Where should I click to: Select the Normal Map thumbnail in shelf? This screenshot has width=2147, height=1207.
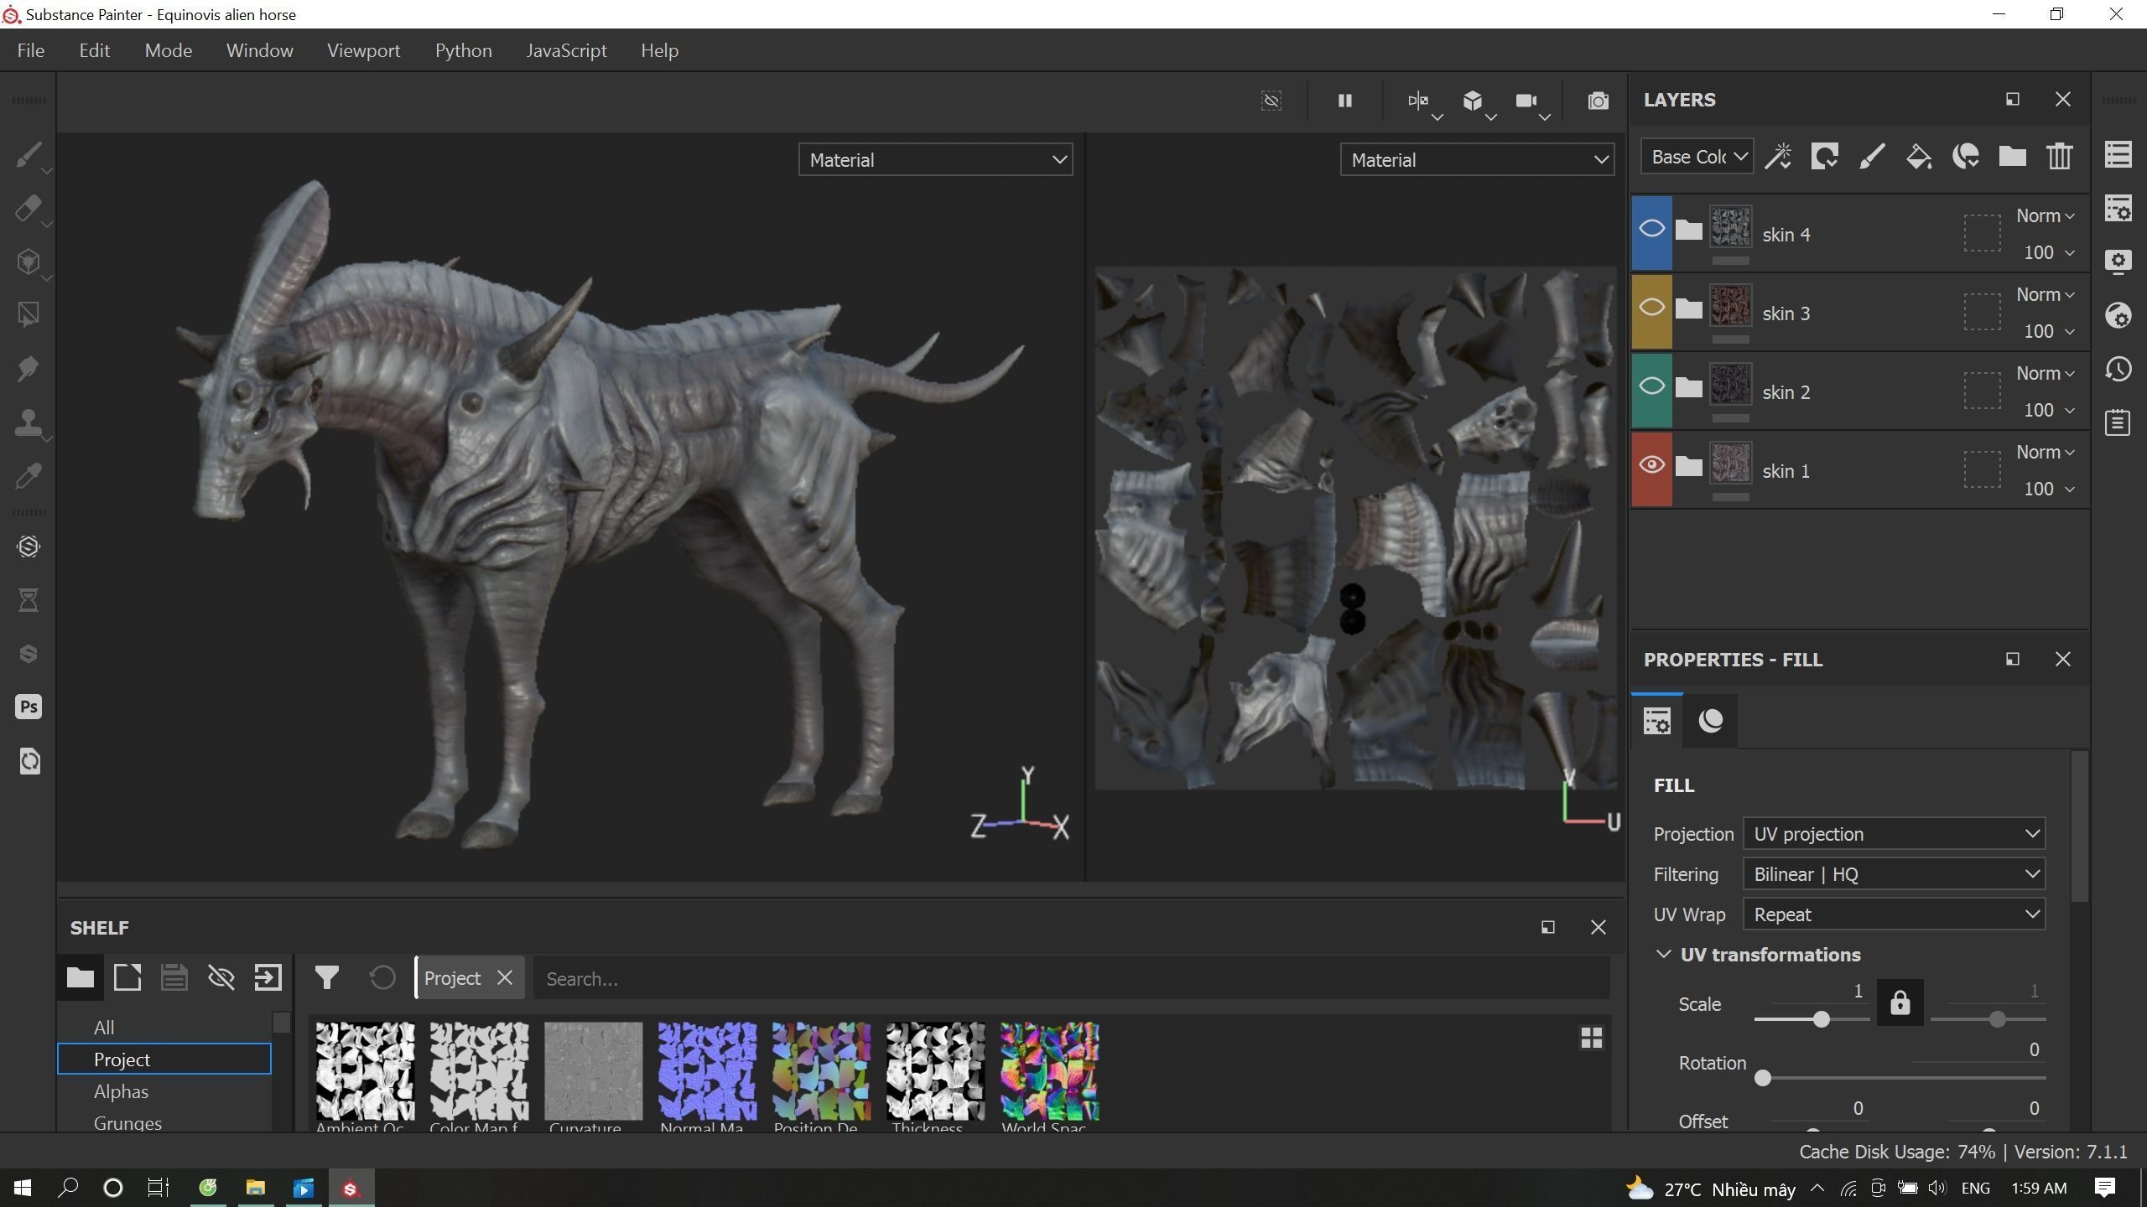[707, 1071]
